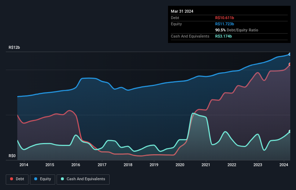Toggle Cash And Equivalents legend button
This screenshot has height=190, width=296.
click(83, 179)
